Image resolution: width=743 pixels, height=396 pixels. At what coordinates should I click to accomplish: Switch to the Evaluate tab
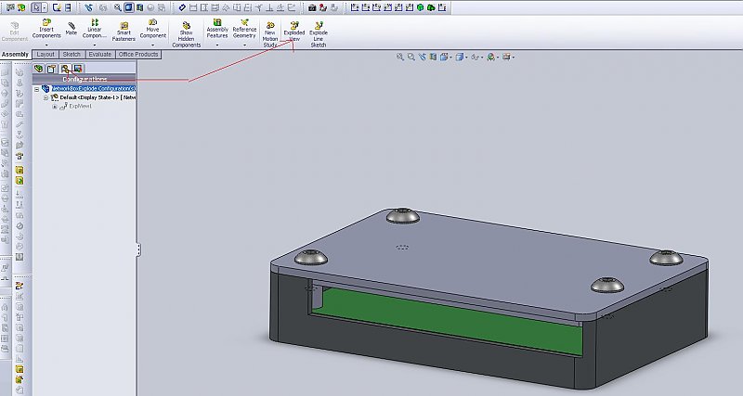pyautogui.click(x=99, y=55)
